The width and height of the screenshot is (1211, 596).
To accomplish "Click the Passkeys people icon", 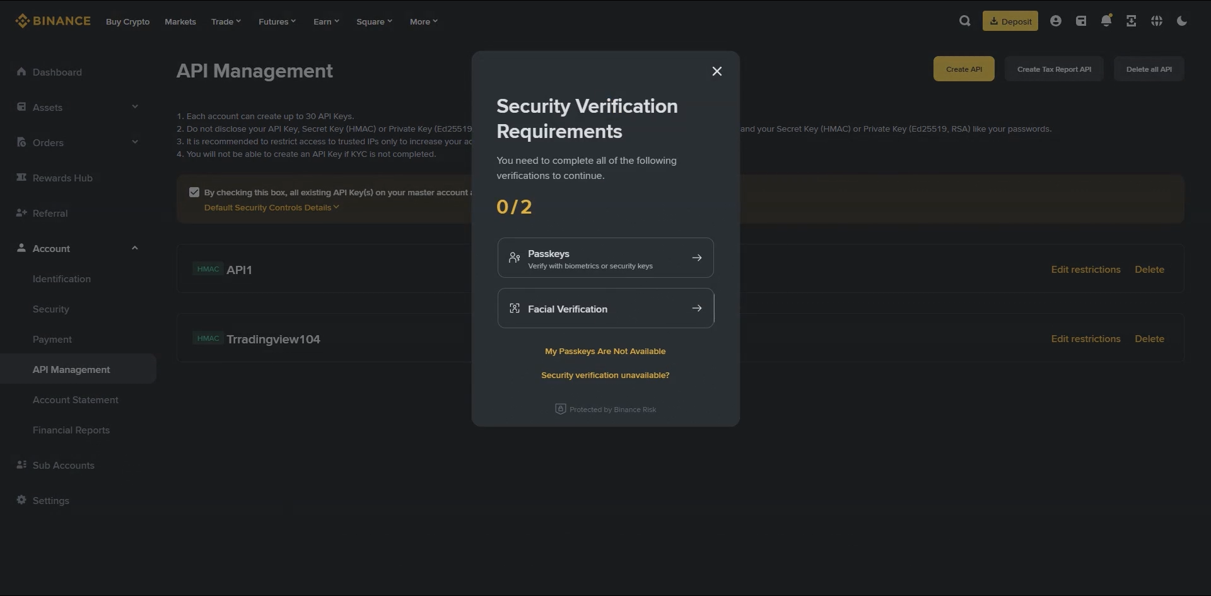I will (x=515, y=257).
